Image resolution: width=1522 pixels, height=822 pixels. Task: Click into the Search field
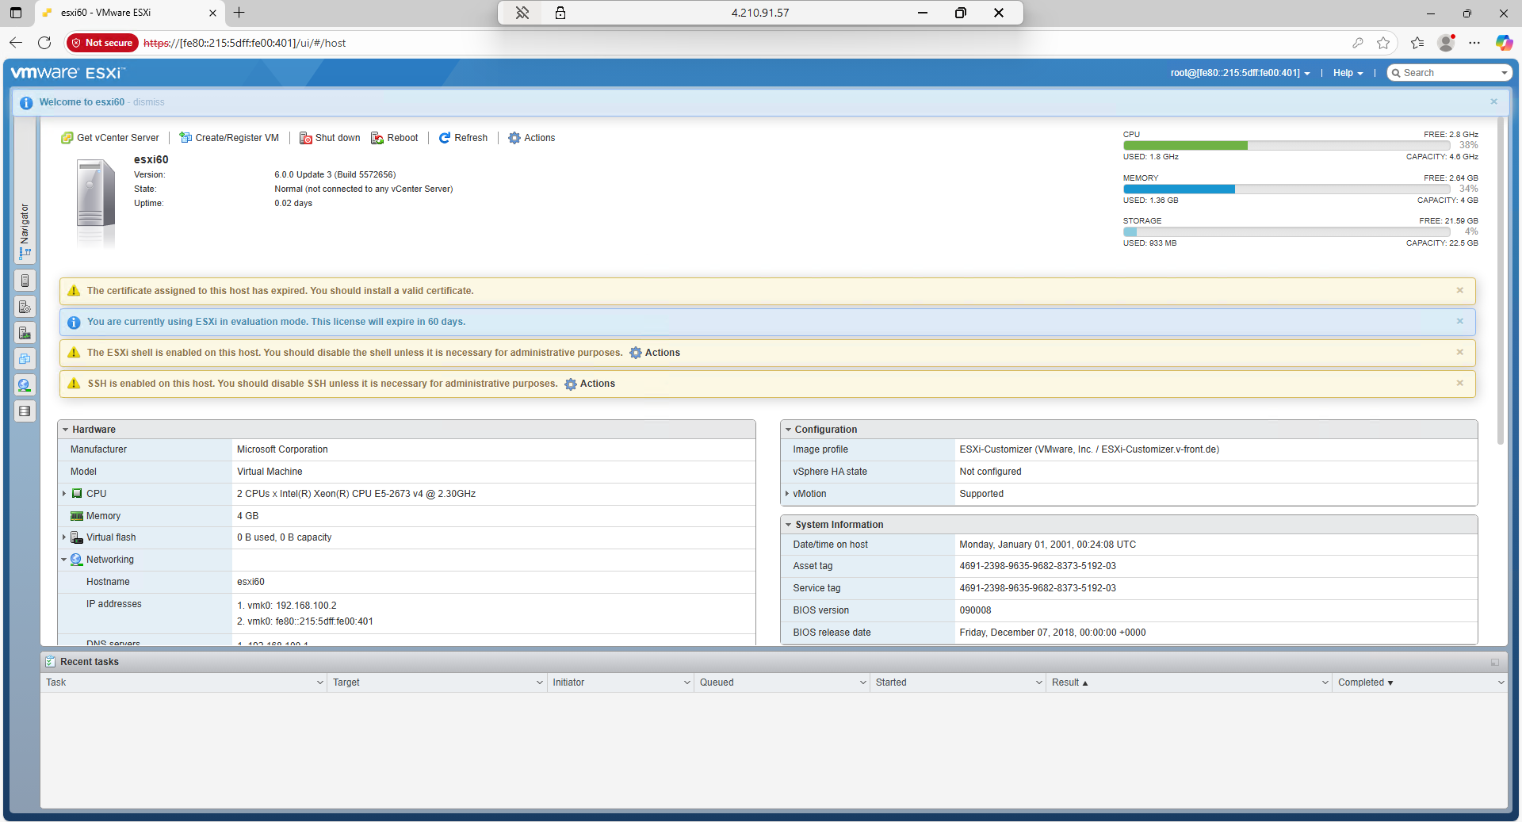1448,73
